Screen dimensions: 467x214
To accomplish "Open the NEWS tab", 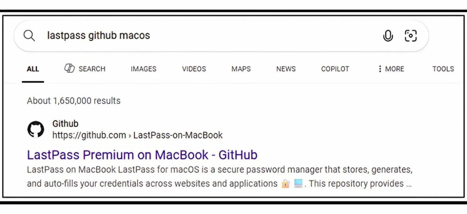I will click(286, 69).
